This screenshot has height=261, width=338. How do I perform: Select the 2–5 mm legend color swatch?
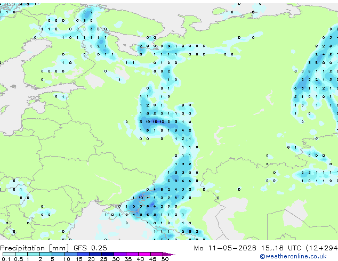point(46,254)
